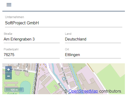Click the Josef-Stohrer-Weg street label
The height and width of the screenshot is (96, 127).
(19, 70)
